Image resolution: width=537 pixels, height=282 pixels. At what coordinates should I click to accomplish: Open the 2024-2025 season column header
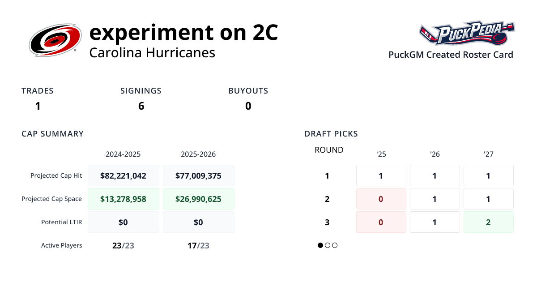(x=124, y=154)
